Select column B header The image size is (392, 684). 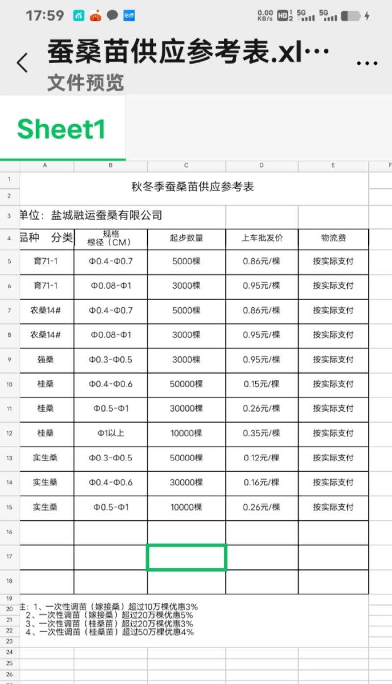111,166
